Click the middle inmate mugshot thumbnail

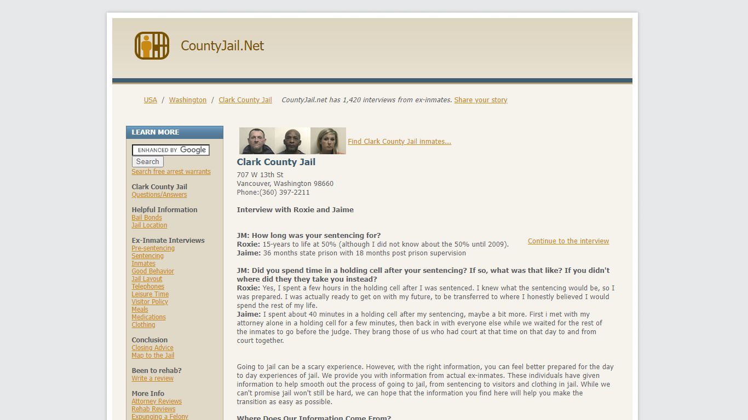[292, 141]
